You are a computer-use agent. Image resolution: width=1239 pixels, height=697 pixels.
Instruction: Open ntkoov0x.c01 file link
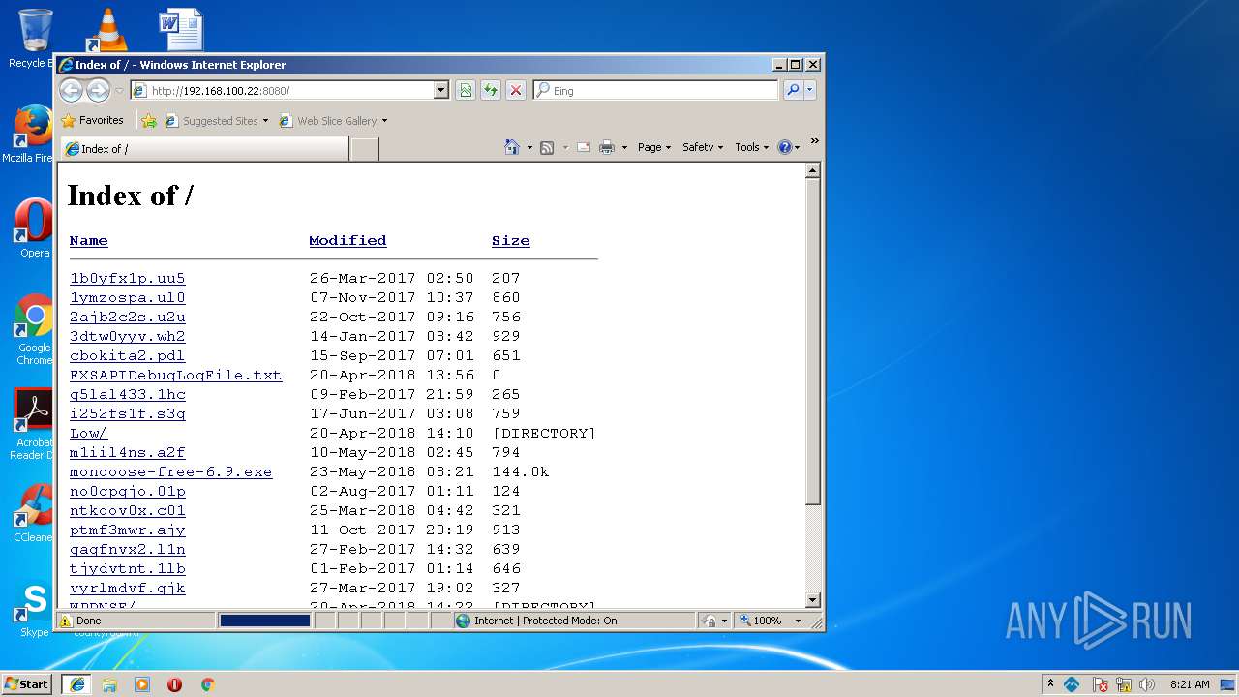(127, 511)
